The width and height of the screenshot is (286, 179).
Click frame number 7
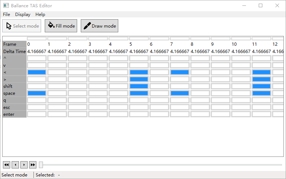[x=171, y=44]
